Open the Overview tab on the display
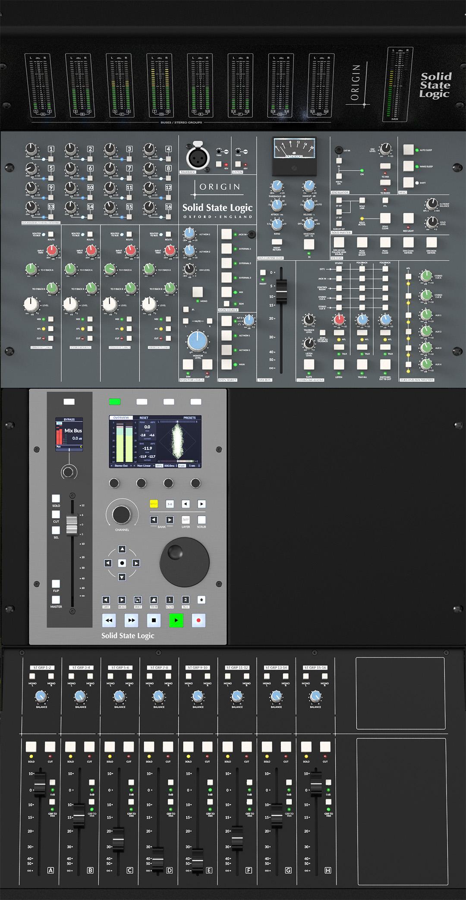Screen dimensions: 466x900 pos(121,418)
